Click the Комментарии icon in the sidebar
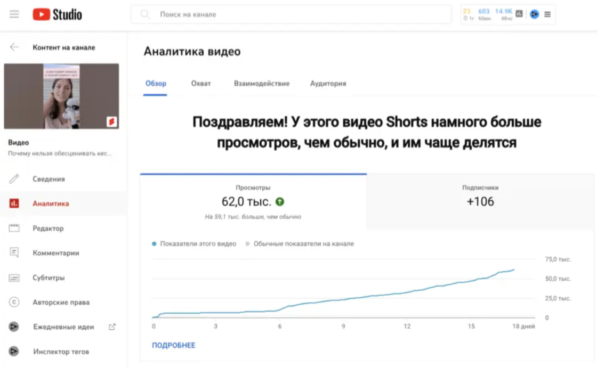Image resolution: width=597 pixels, height=367 pixels. click(14, 253)
